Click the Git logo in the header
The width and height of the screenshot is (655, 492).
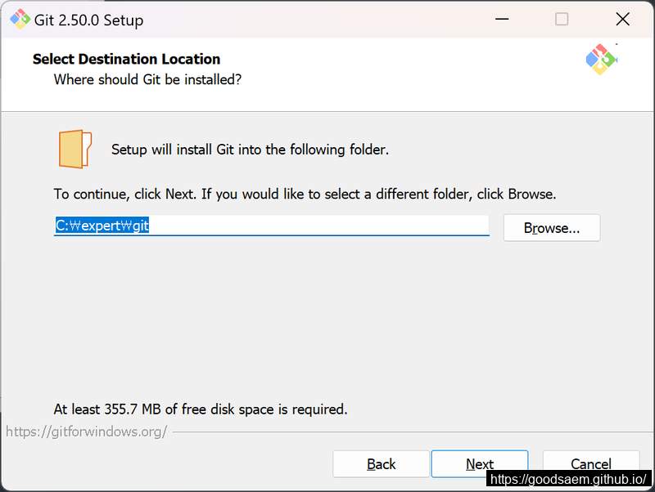click(601, 59)
